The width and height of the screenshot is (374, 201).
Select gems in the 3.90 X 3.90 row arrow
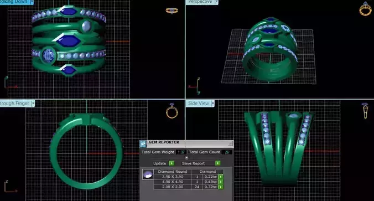click(221, 177)
